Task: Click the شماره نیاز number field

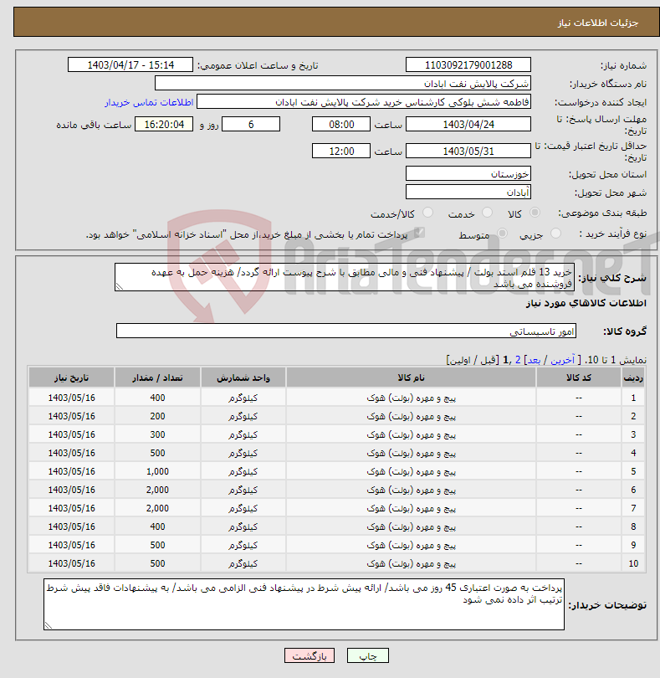Action: point(468,64)
